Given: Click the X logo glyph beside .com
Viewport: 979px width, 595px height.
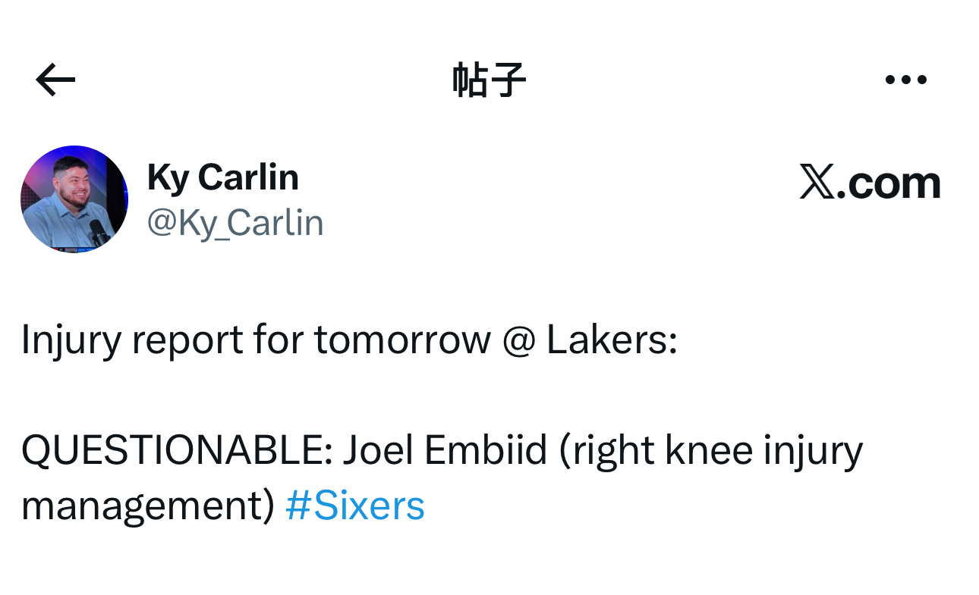Looking at the screenshot, I should (x=817, y=183).
